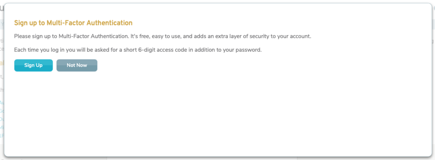Click the Sign Up button

pyautogui.click(x=33, y=66)
